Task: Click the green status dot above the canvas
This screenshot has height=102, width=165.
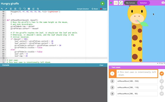Action: [x=111, y=3]
